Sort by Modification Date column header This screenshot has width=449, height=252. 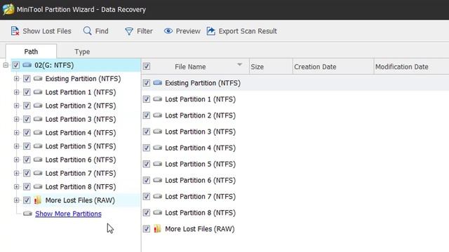(412, 66)
